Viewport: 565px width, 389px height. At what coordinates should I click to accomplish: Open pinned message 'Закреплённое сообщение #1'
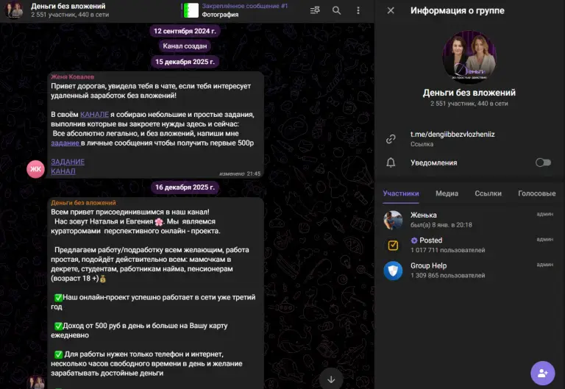(244, 6)
